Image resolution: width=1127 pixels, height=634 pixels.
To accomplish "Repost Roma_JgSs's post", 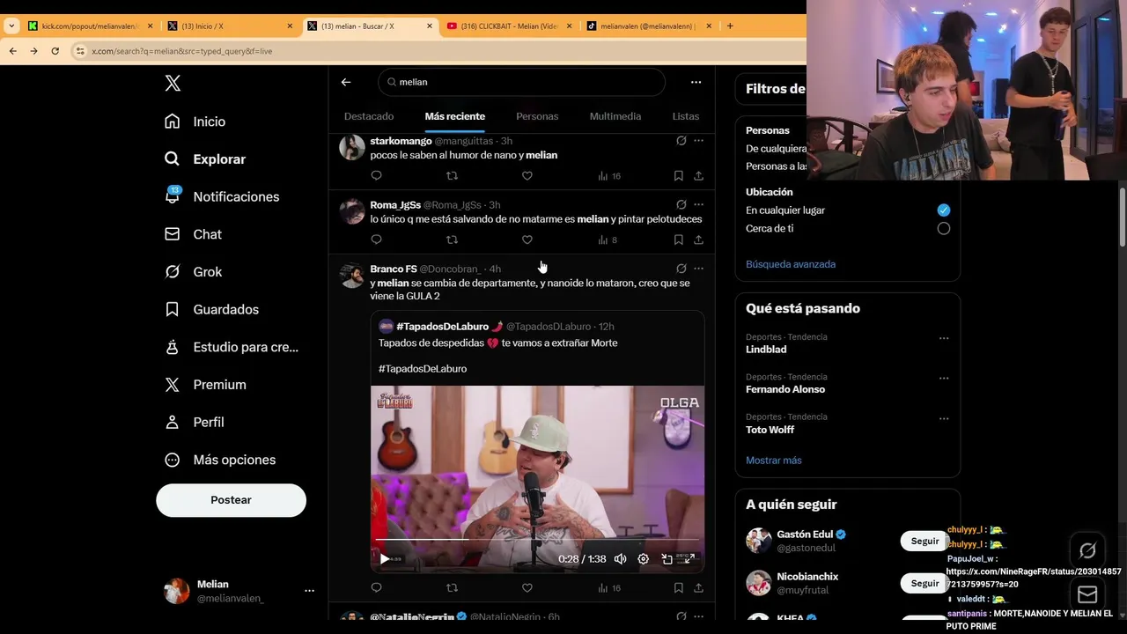I will (452, 240).
